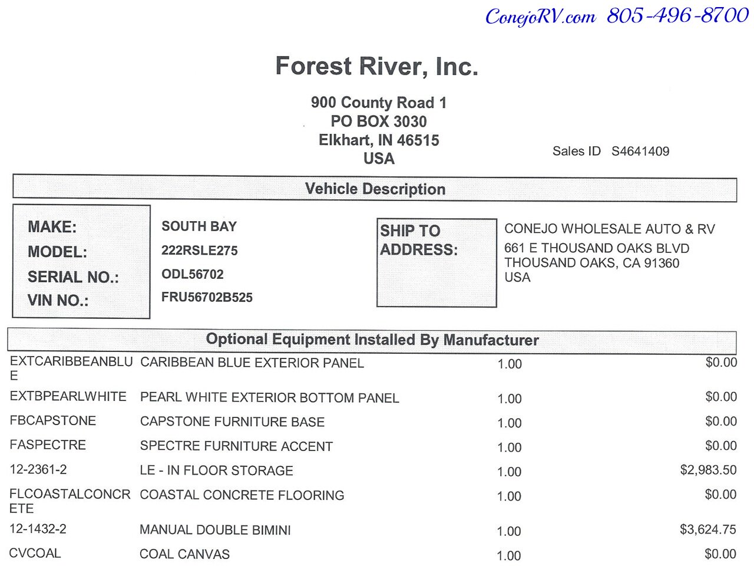Select the CVCOAL option code

tap(35, 553)
